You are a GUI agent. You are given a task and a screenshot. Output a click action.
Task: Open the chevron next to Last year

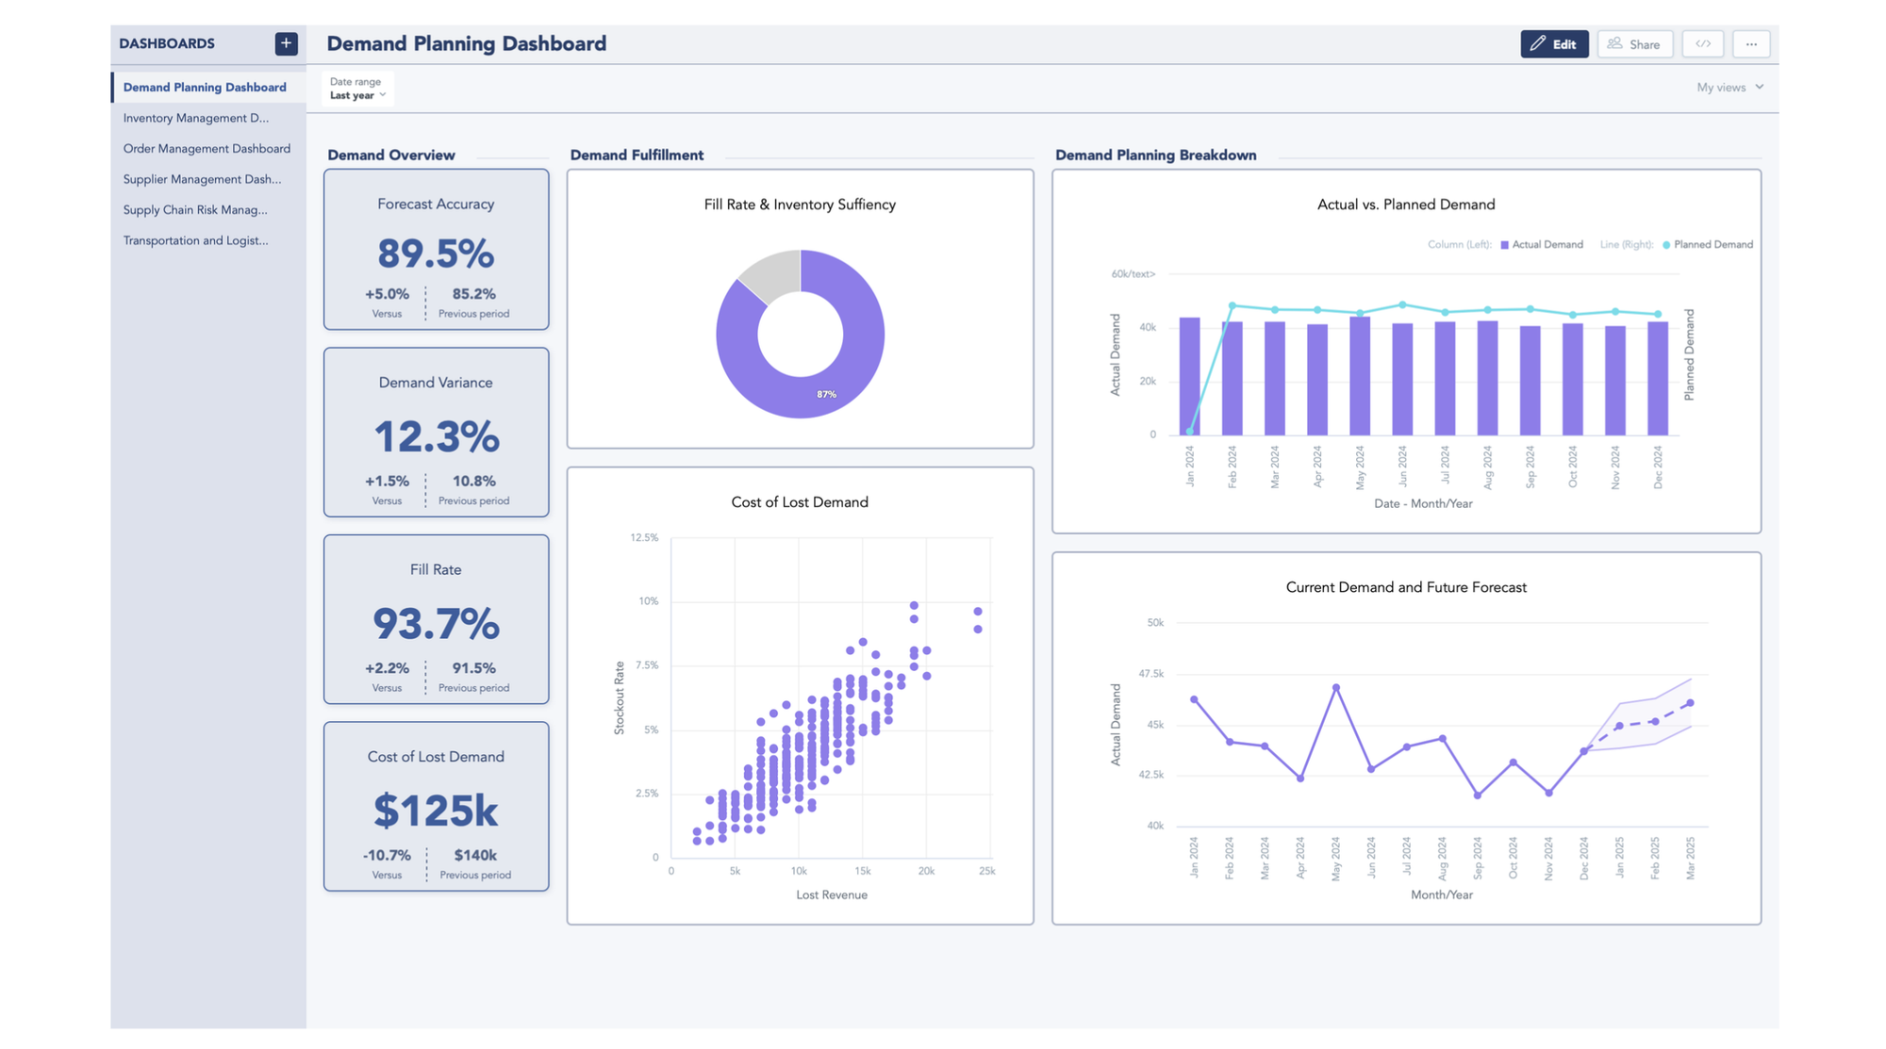[x=382, y=95]
